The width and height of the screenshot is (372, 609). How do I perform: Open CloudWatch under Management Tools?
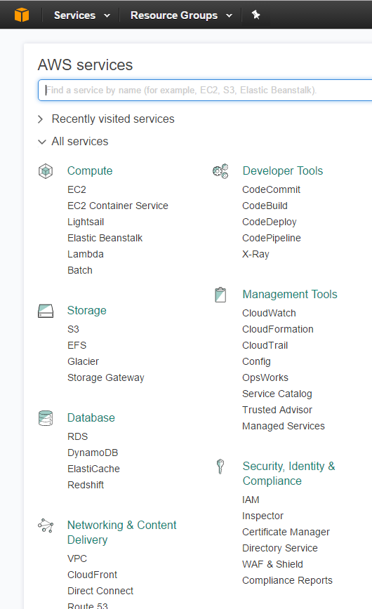click(269, 313)
